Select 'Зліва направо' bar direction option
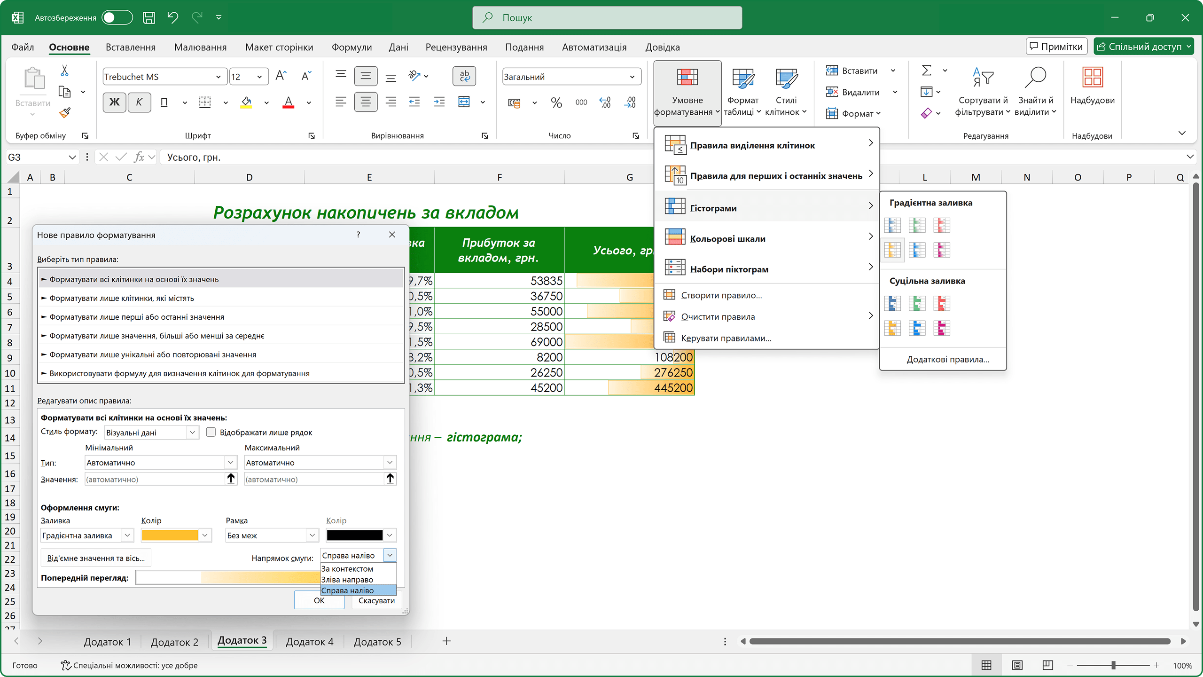 pos(347,580)
